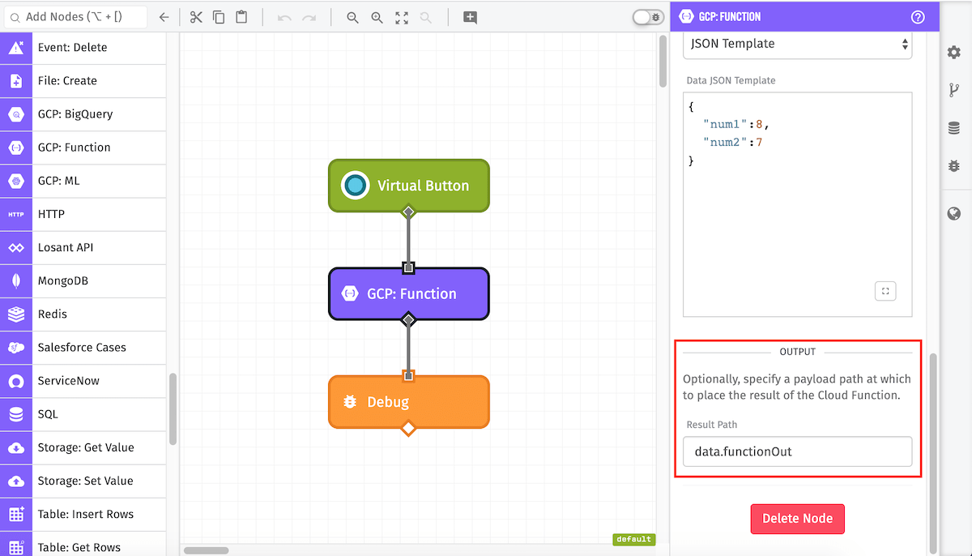Click the Debug node's bug icon
This screenshot has height=556, width=972.
tap(350, 402)
